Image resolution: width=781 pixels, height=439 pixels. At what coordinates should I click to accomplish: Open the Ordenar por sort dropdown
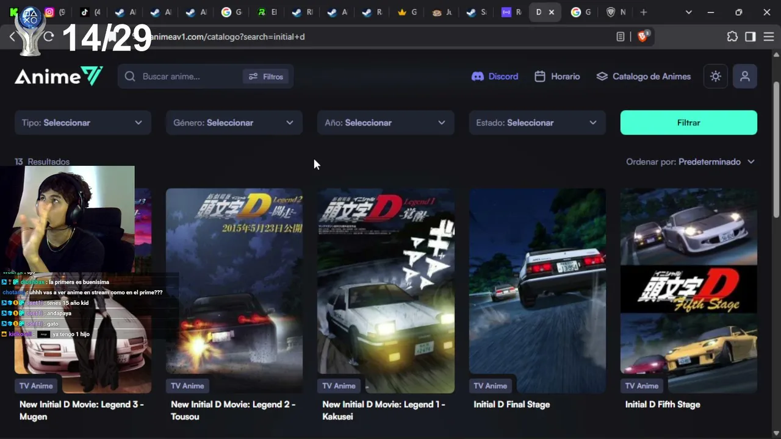pos(691,162)
